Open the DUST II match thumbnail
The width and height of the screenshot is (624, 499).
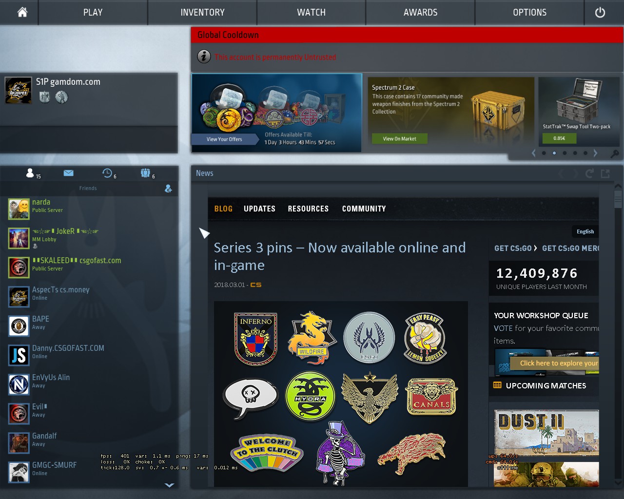546,433
